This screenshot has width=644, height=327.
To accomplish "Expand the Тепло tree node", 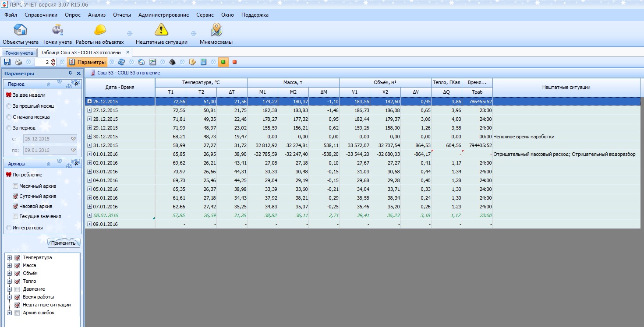I will coord(10,281).
